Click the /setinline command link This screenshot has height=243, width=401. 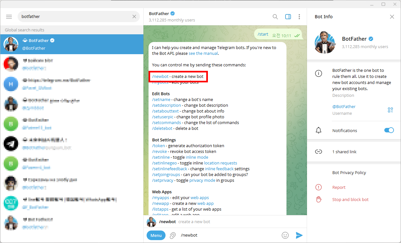(161, 157)
